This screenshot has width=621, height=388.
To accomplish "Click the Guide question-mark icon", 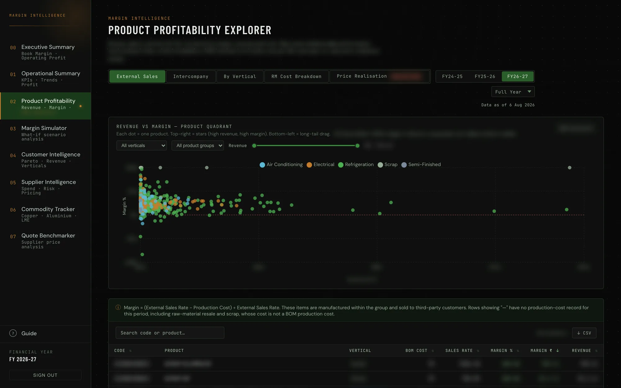I will (13, 333).
